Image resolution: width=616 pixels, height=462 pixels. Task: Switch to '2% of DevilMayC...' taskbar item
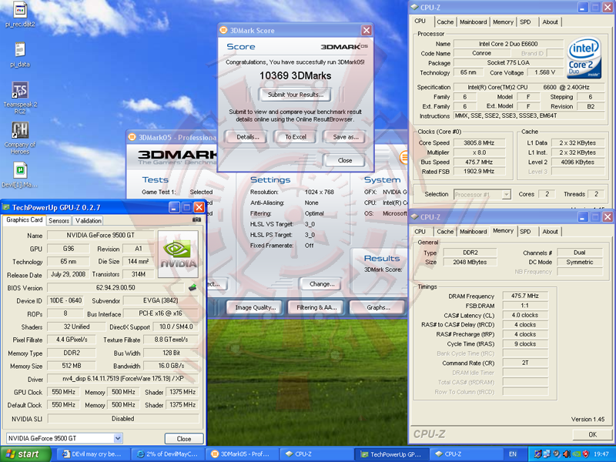(x=168, y=454)
